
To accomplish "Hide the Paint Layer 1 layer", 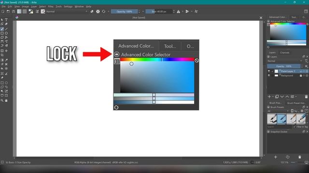I will [269, 71].
